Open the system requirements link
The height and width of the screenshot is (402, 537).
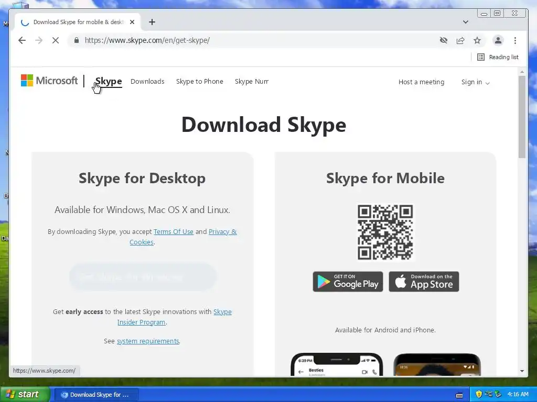(x=148, y=341)
